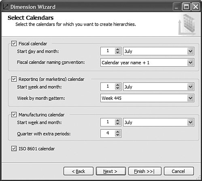This screenshot has height=181, width=202.
Task: Uncheck the Fiscal calendar checkbox
Action: click(14, 44)
